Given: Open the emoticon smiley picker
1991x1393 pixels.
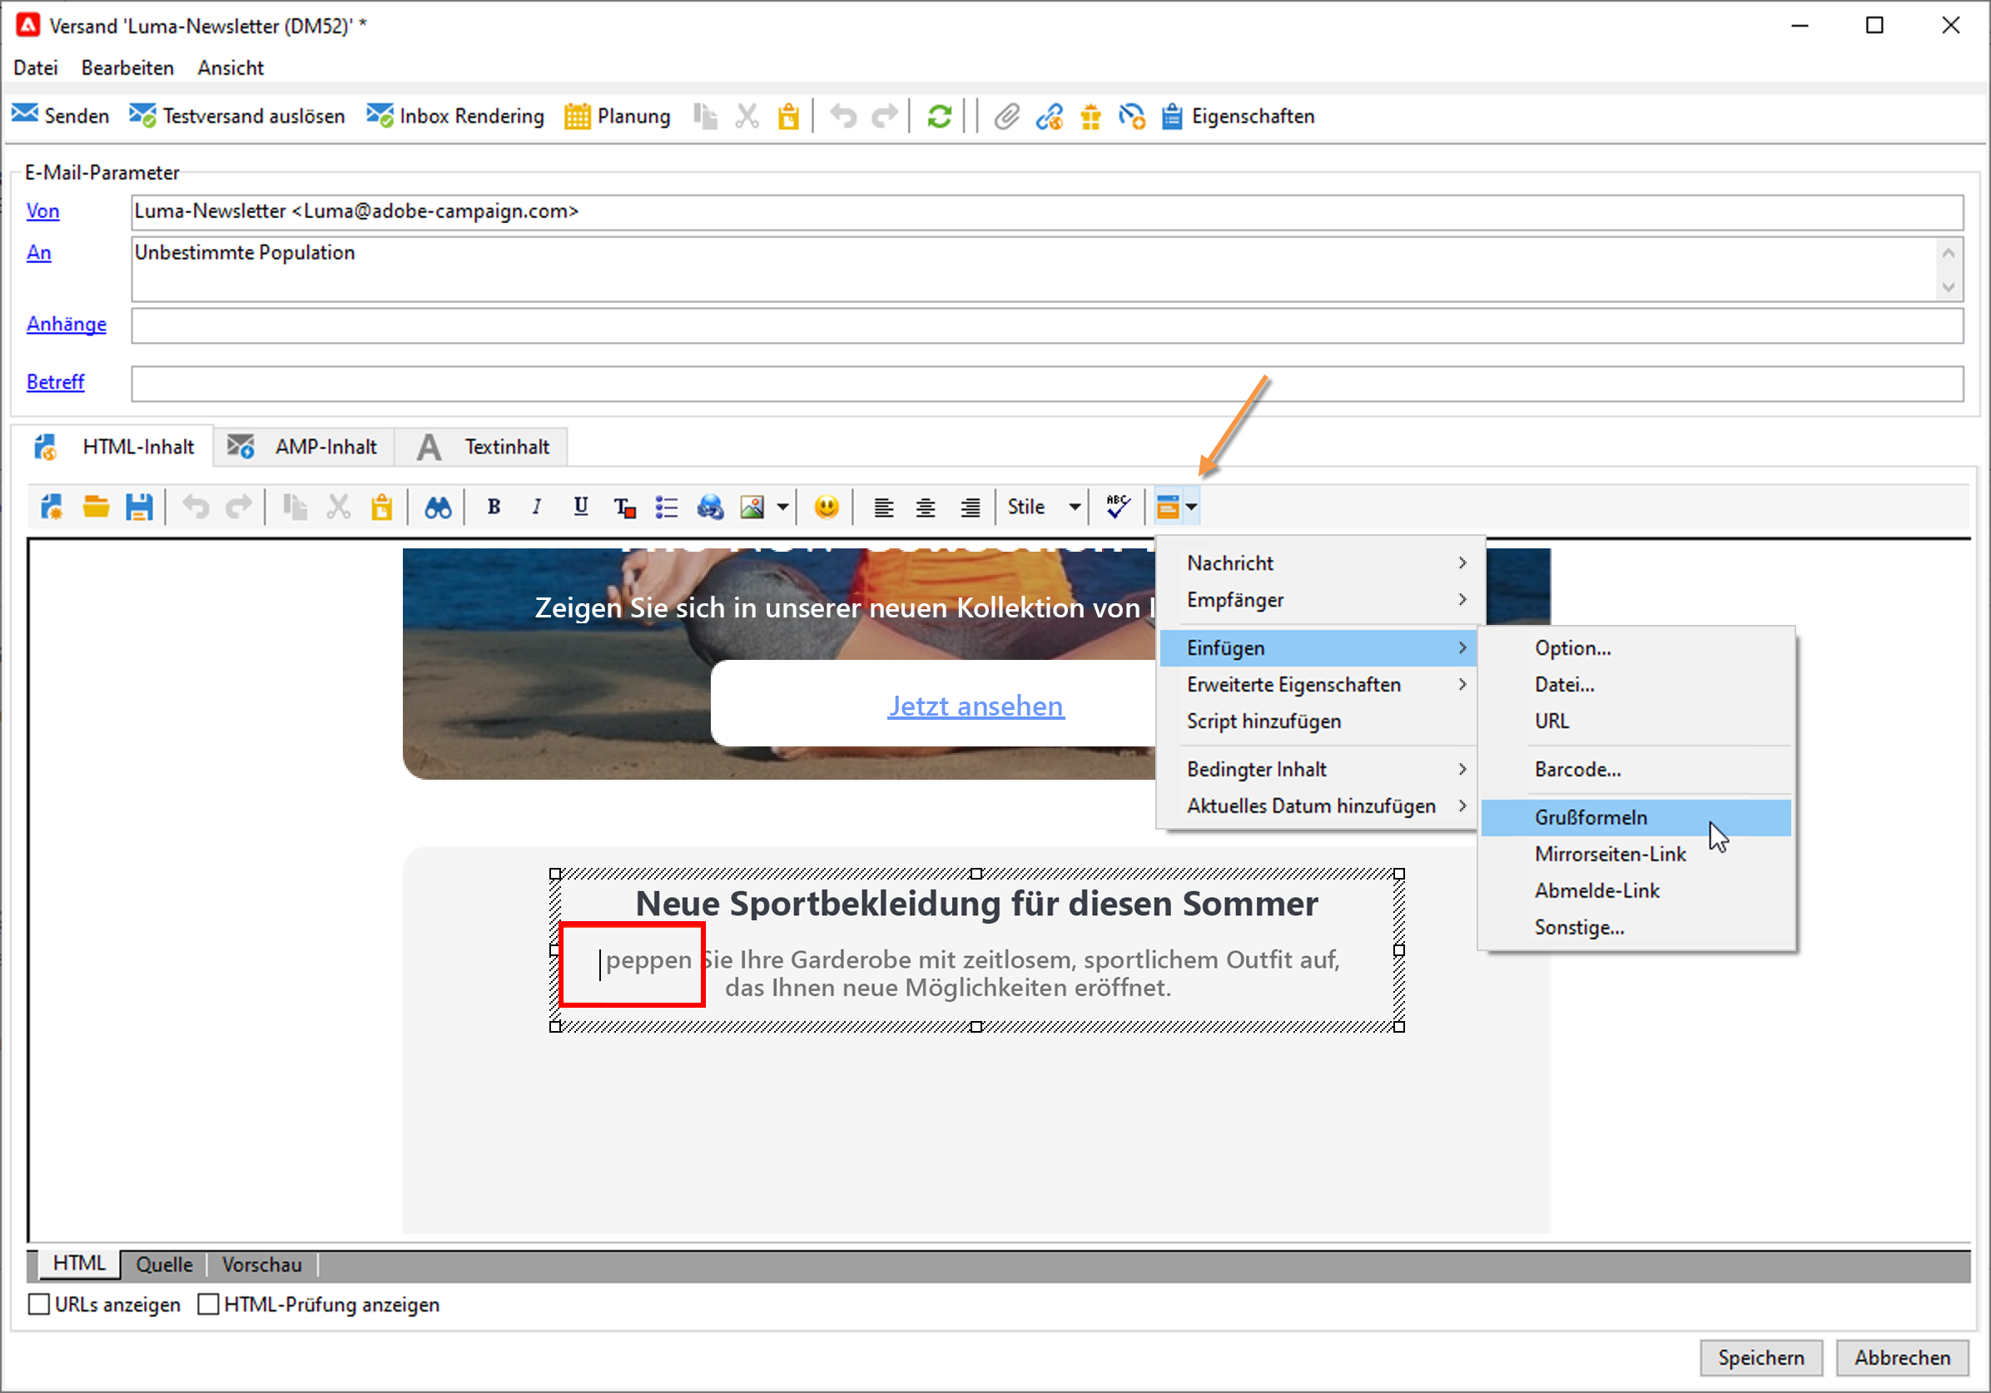Looking at the screenshot, I should coord(827,507).
